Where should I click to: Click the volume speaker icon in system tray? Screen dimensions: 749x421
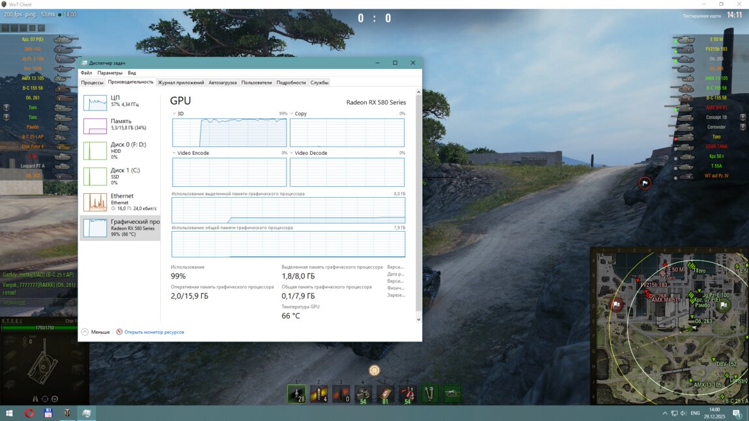[x=683, y=413]
